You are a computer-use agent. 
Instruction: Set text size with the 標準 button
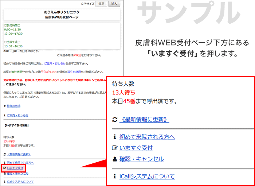tap(101, 4)
